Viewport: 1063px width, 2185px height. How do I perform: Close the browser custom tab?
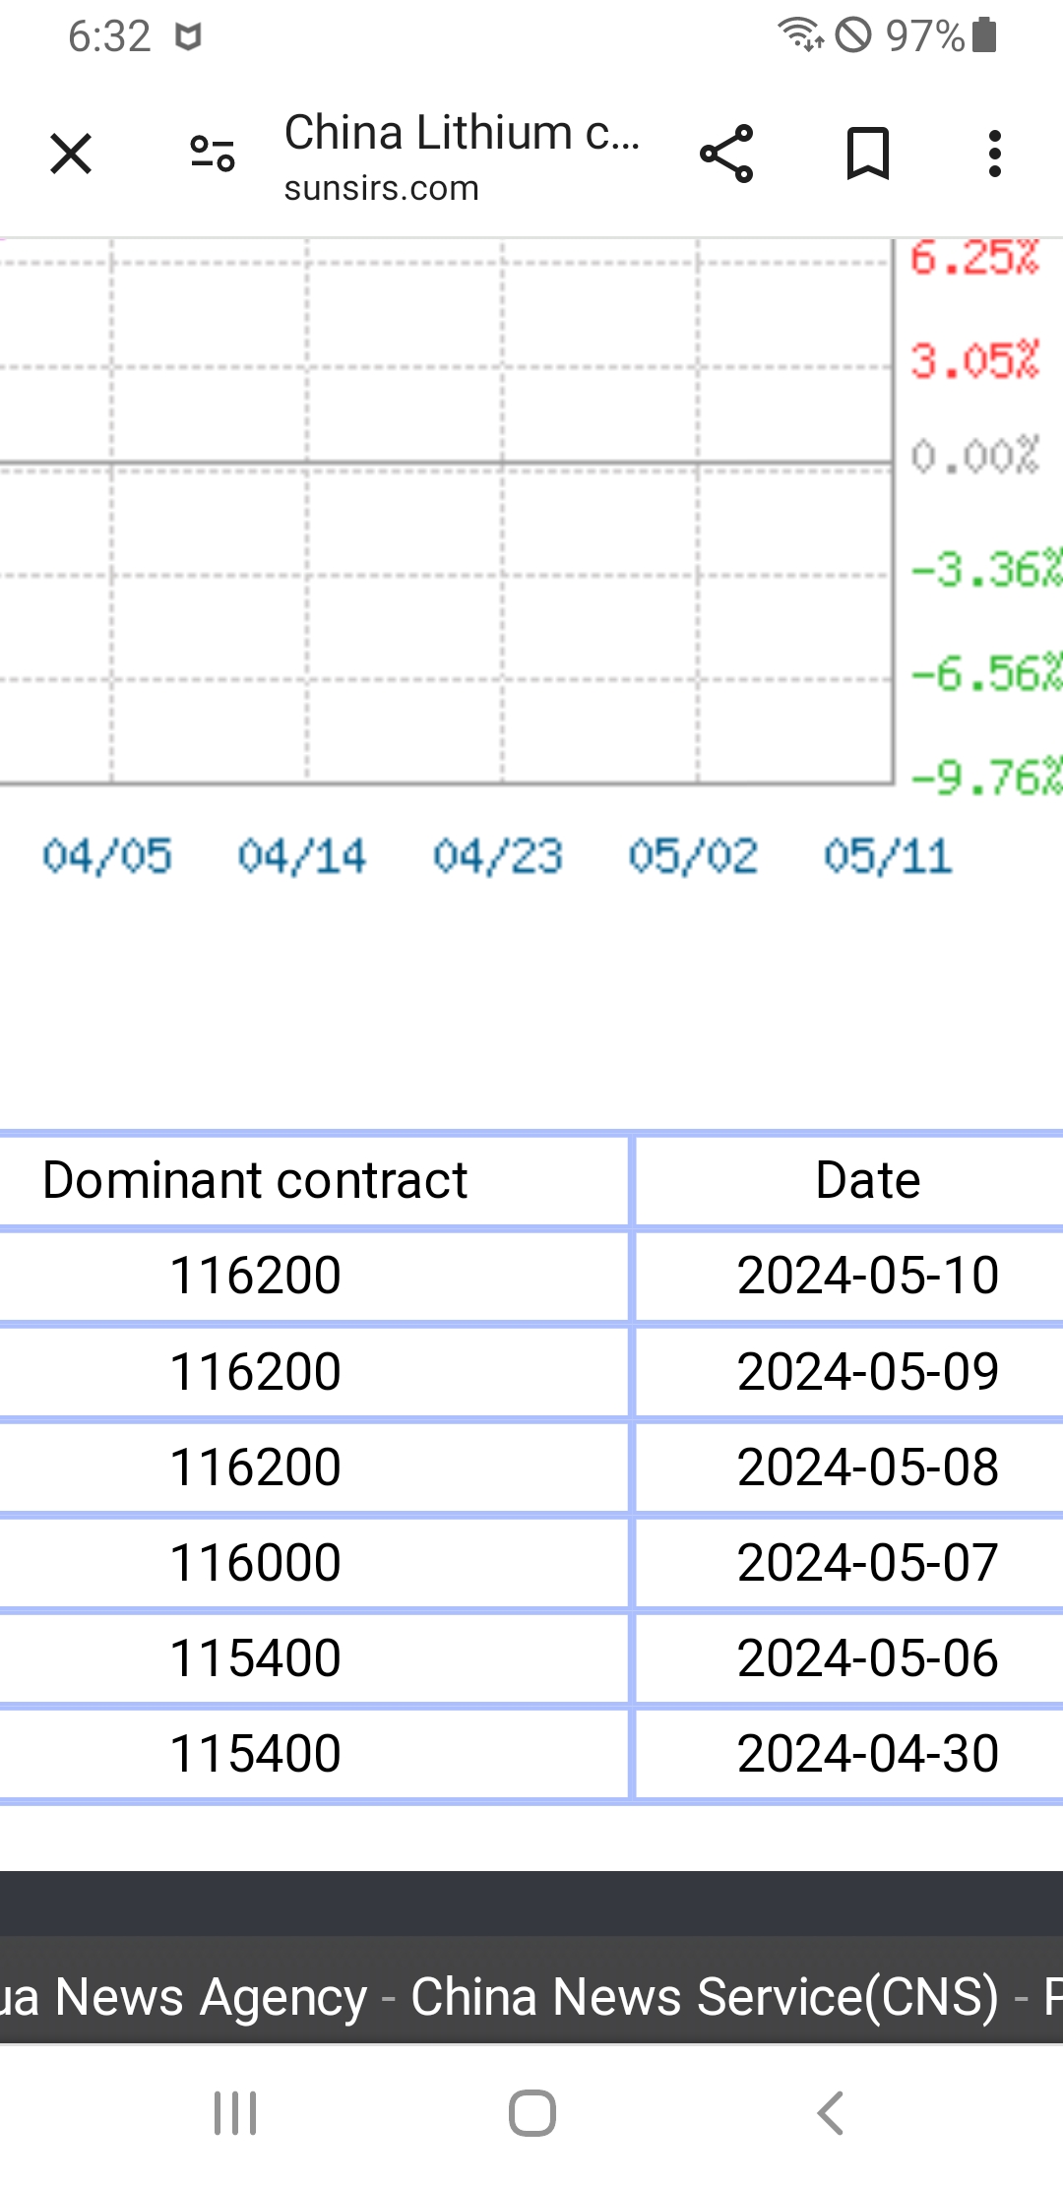[x=71, y=154]
